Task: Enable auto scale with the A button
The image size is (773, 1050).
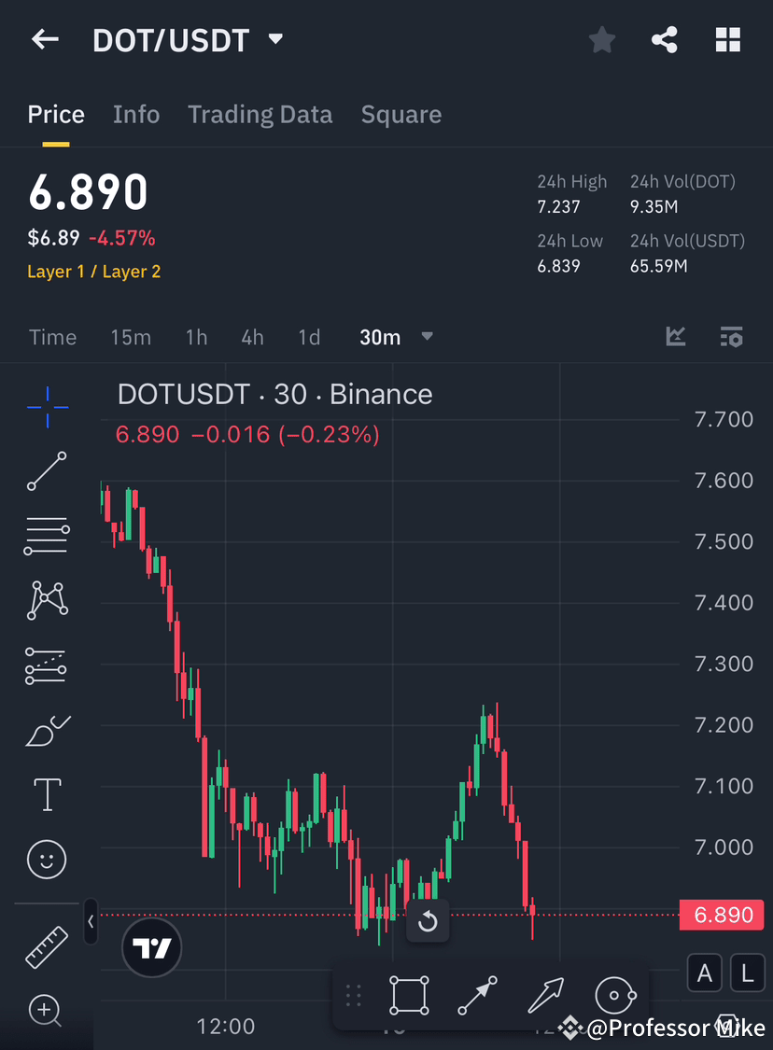Action: pos(705,973)
